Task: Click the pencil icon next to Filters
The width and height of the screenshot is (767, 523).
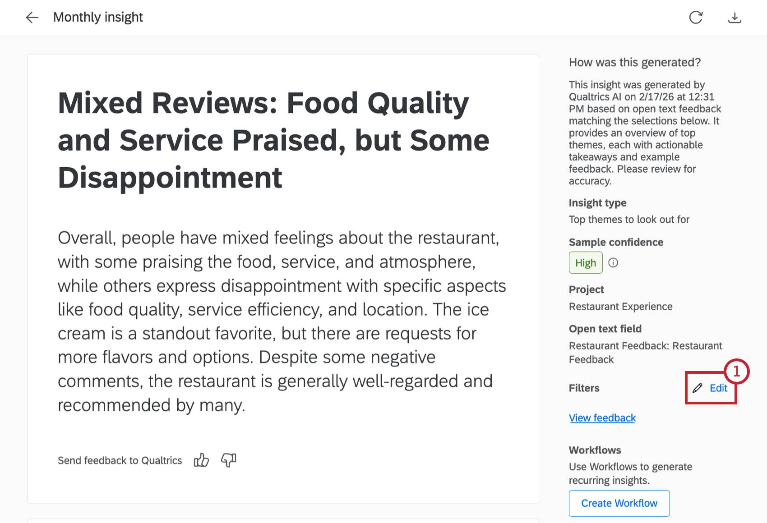Action: click(698, 388)
